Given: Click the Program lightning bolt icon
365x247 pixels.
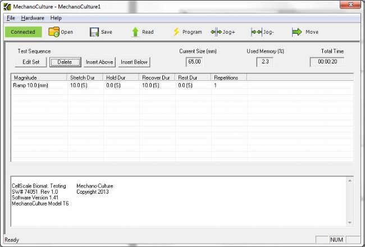Looking at the screenshot, I should tap(176, 32).
